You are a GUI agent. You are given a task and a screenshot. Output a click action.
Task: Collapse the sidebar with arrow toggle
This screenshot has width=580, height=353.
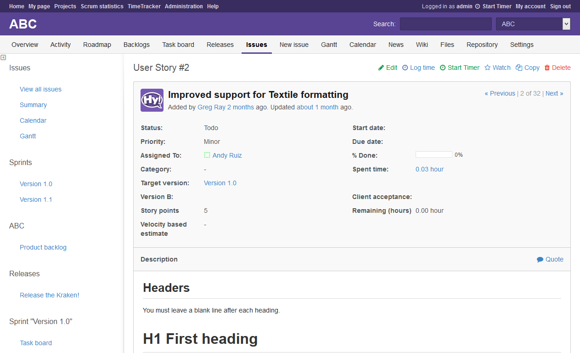tap(3, 57)
